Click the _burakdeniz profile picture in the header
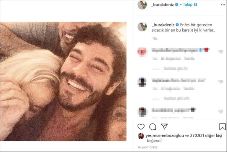The image size is (227, 152). coord(142,5)
